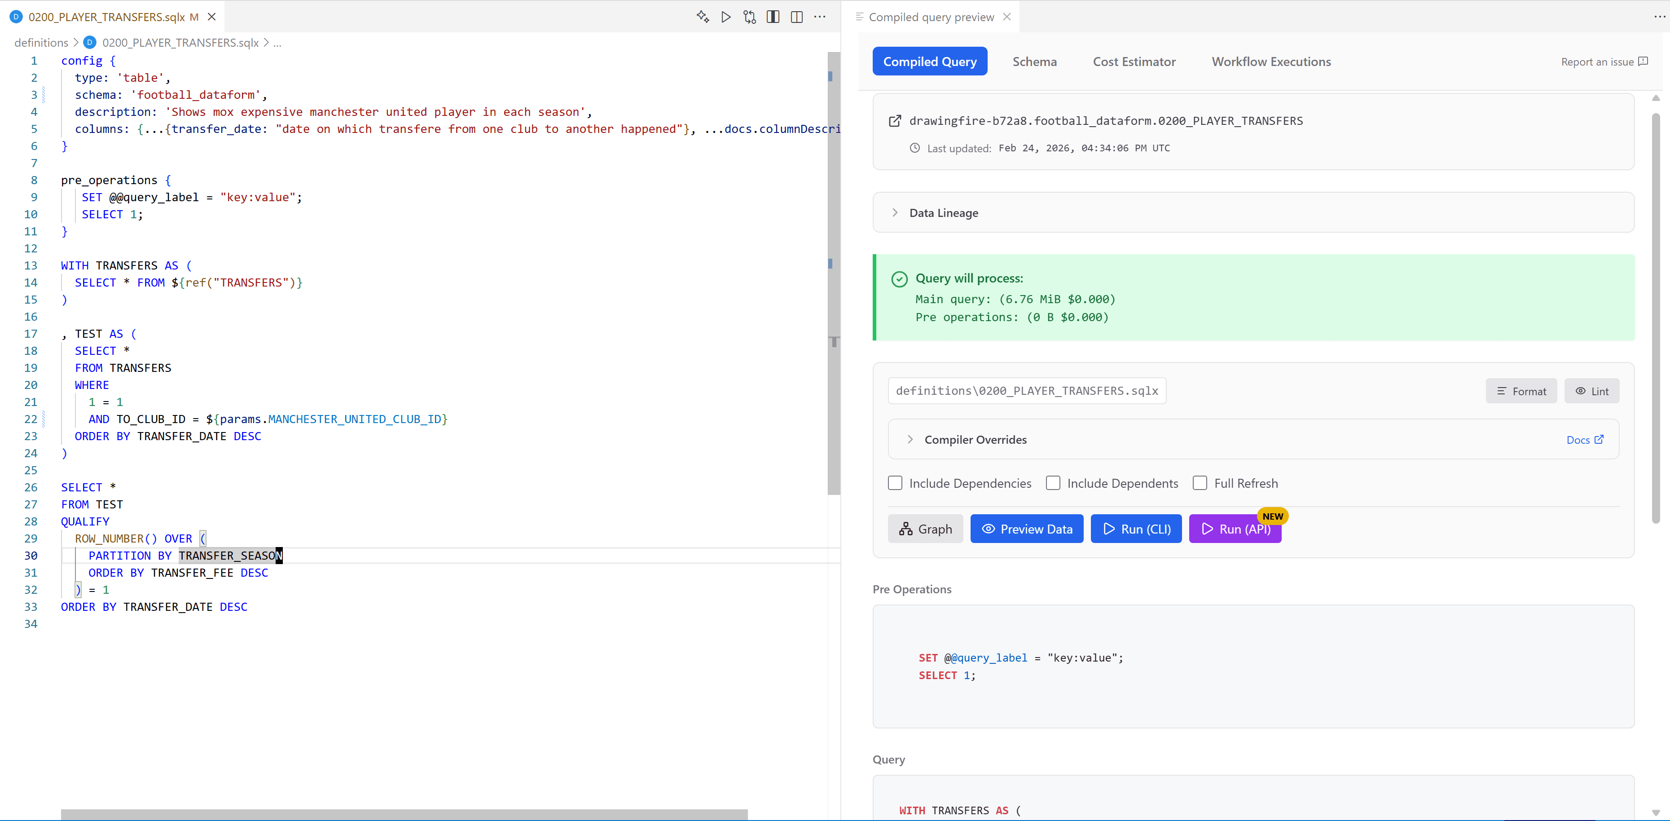Viewport: 1670px width, 821px height.
Task: Click the Lint button
Action: point(1591,391)
